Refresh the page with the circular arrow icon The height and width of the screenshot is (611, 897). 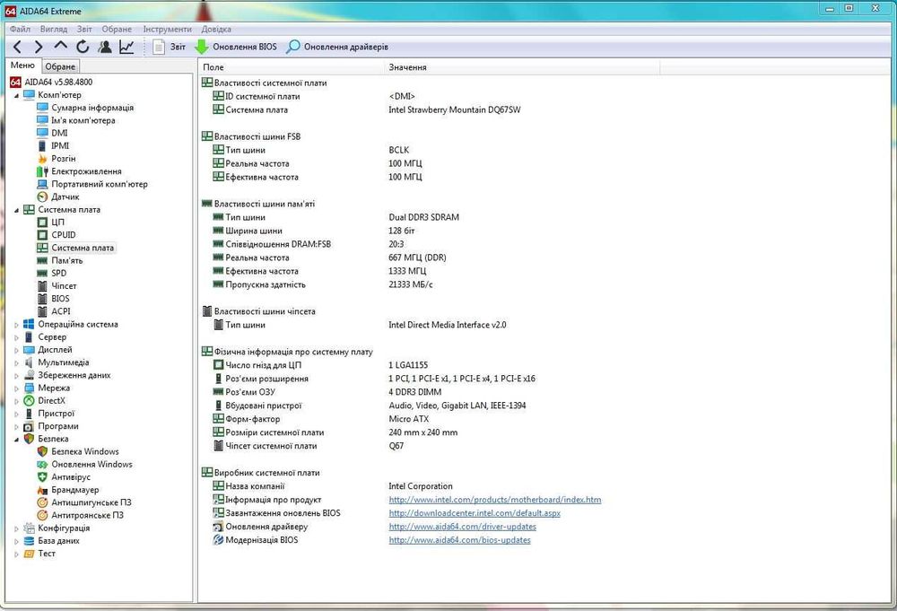point(83,47)
